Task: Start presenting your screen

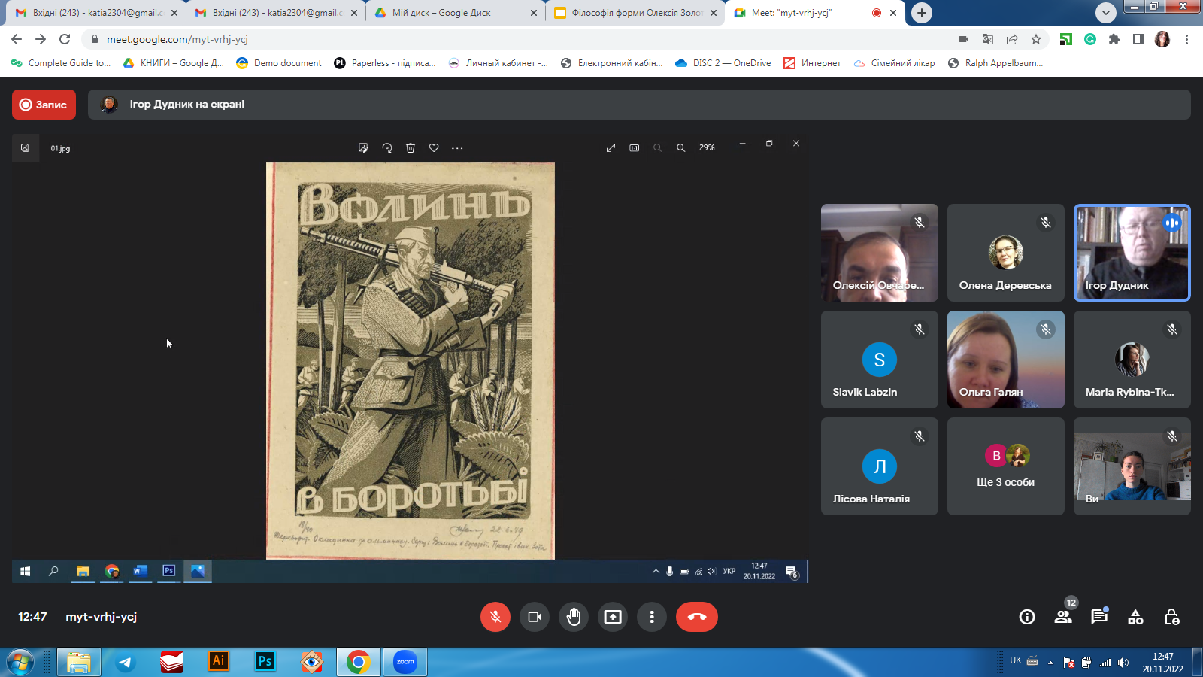Action: [x=613, y=617]
